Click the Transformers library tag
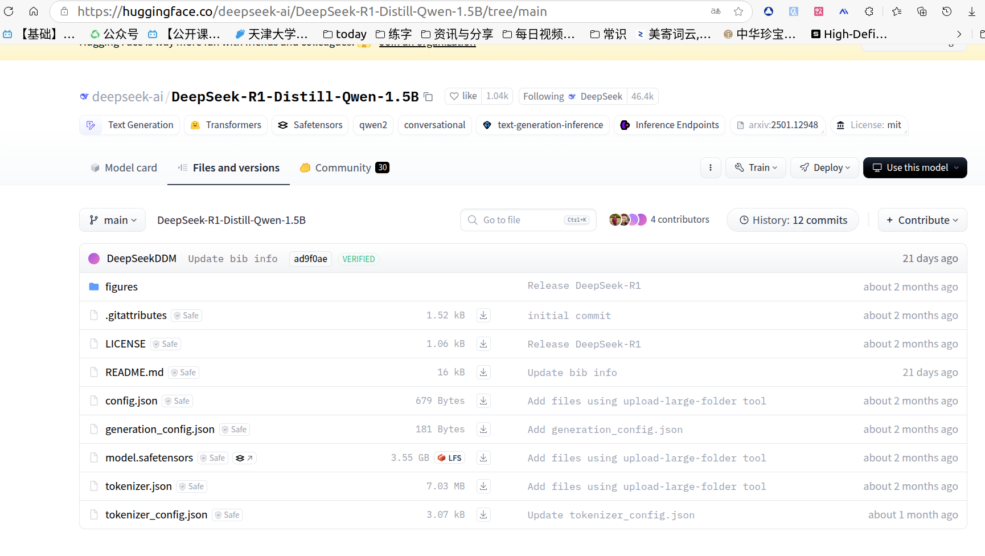 [x=226, y=125]
